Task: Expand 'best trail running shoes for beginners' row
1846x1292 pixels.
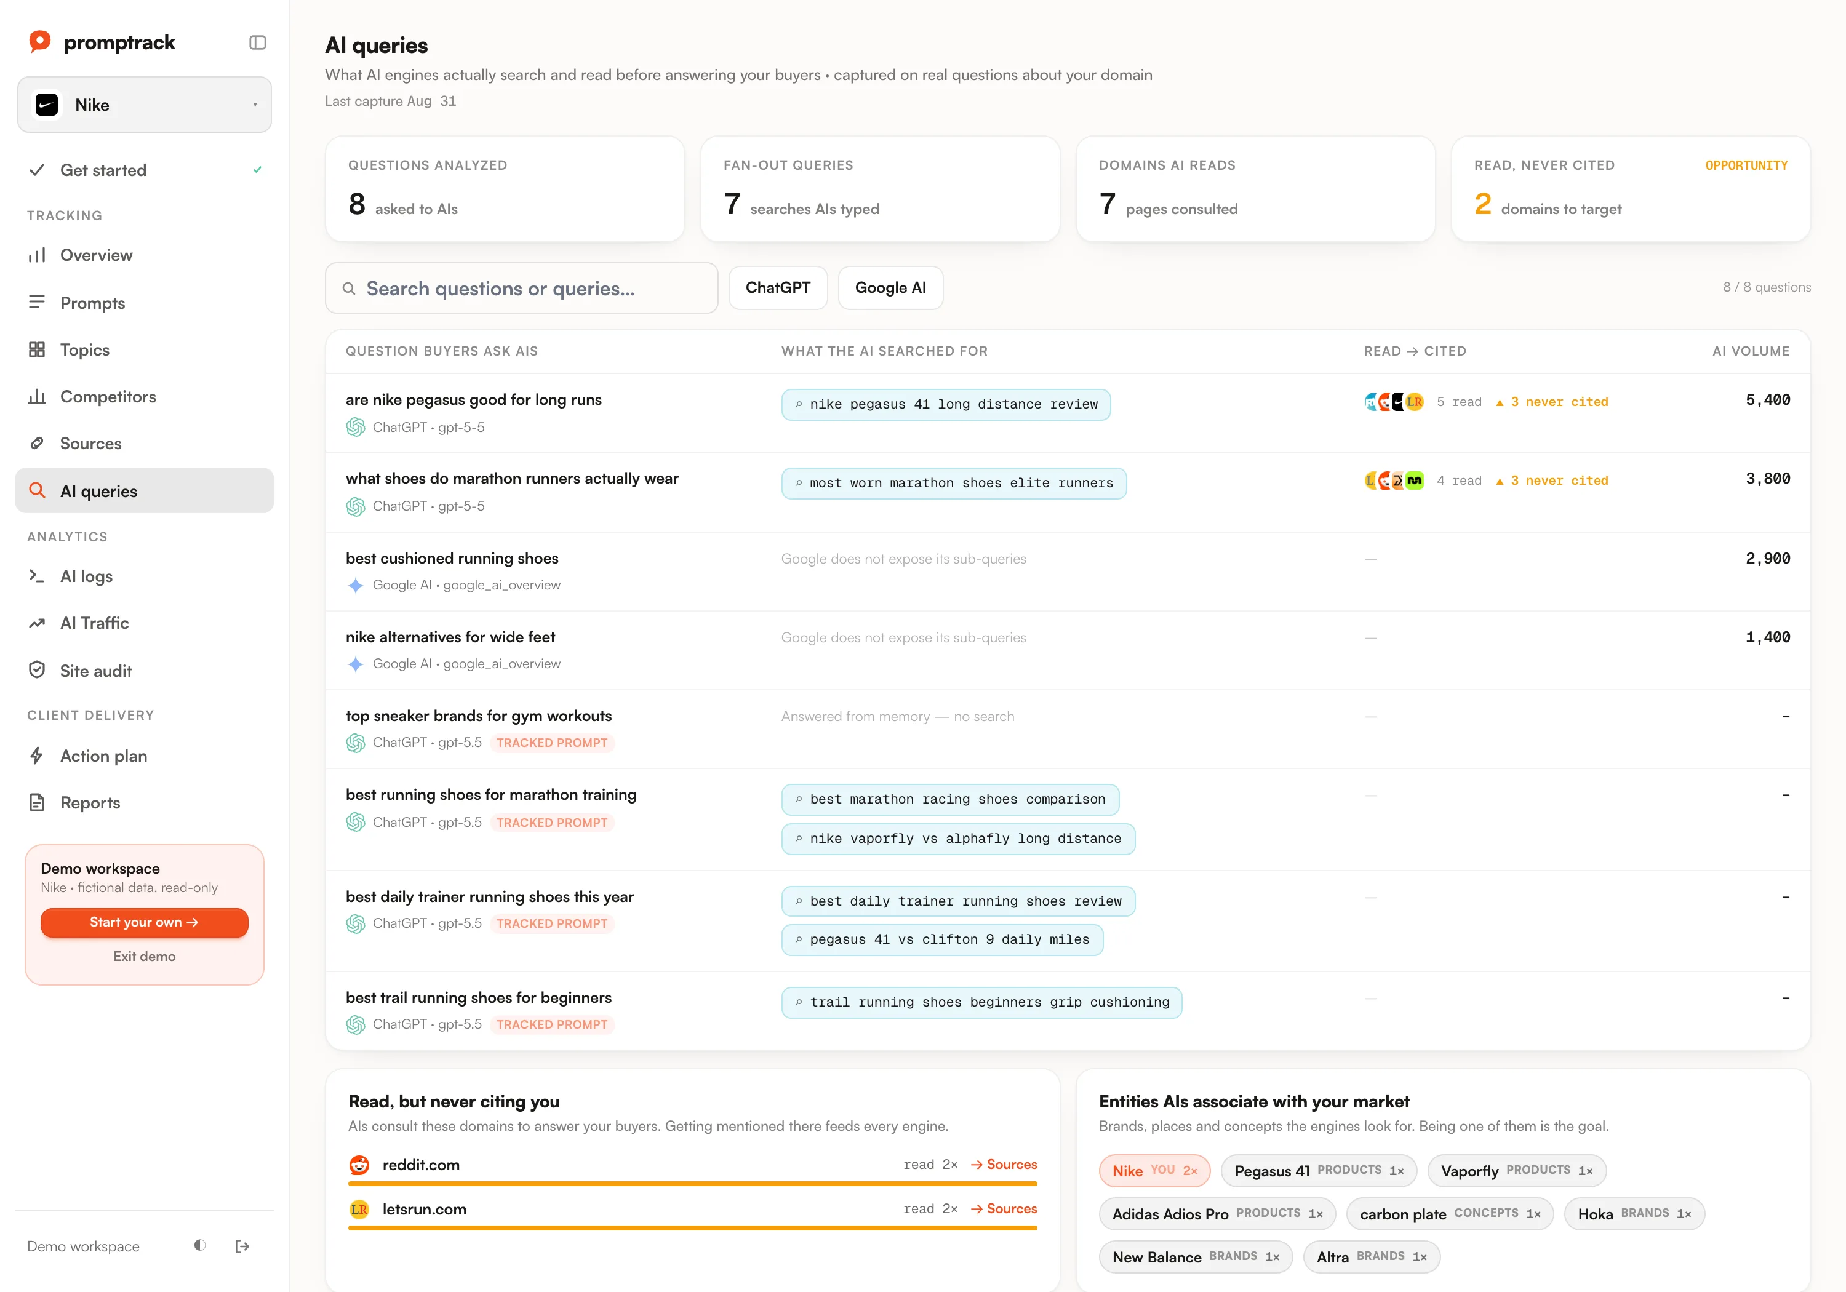Action: tap(1068, 1011)
